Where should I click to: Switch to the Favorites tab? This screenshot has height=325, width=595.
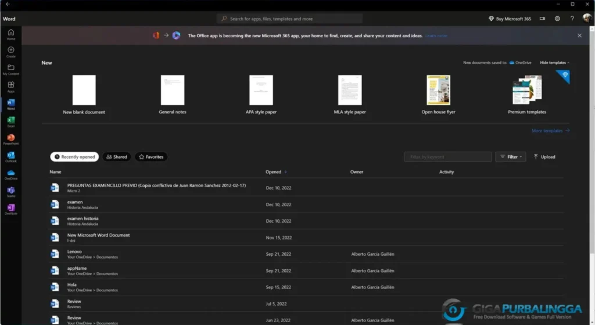coord(151,157)
